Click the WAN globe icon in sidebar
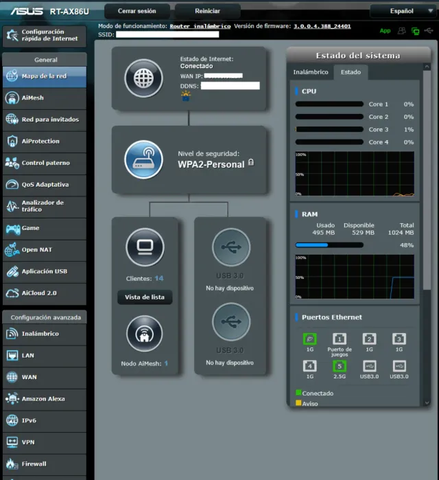This screenshot has height=480, width=439. coord(12,377)
